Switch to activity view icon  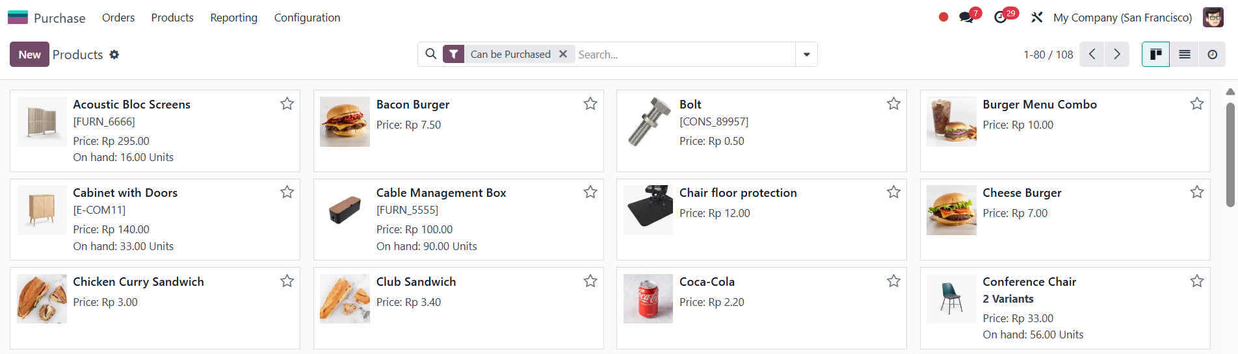(1213, 55)
